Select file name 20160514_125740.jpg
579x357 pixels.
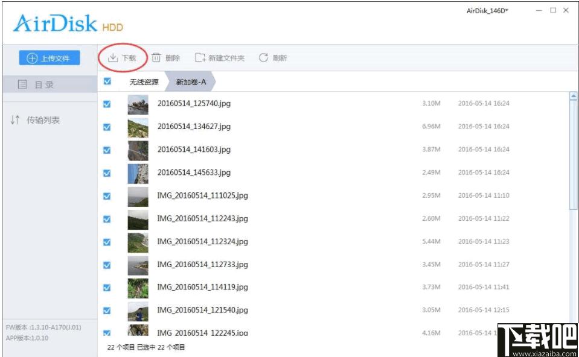(194, 104)
